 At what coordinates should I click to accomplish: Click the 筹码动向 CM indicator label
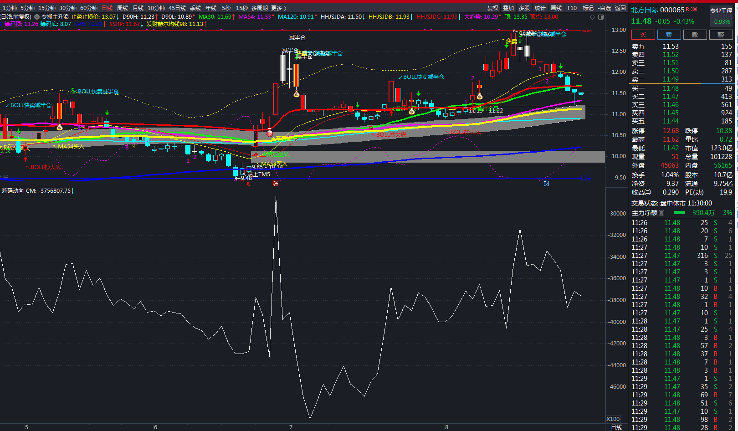point(37,191)
